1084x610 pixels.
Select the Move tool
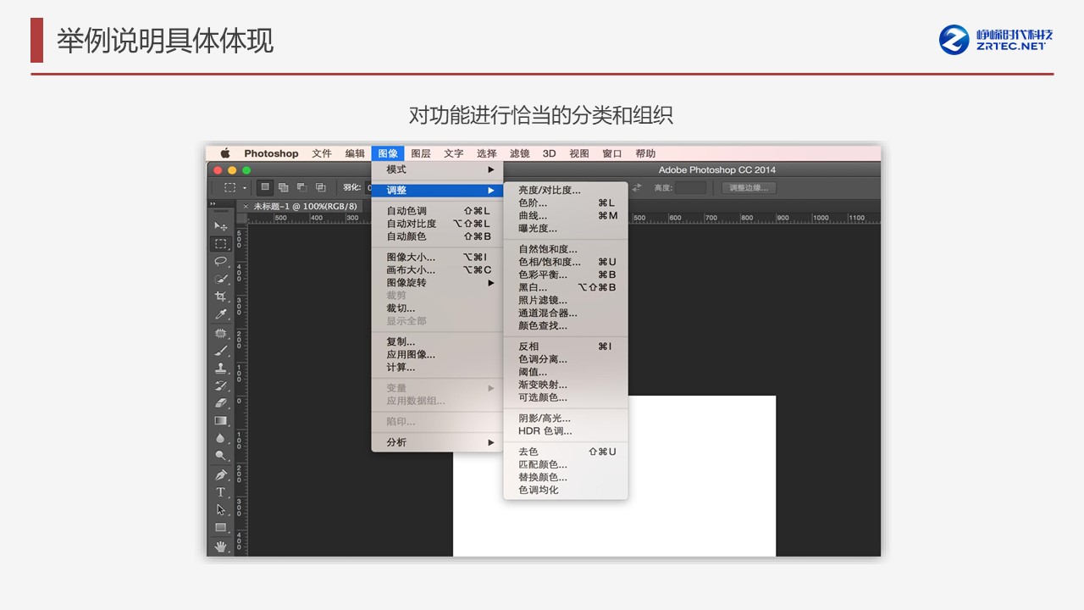(x=220, y=226)
